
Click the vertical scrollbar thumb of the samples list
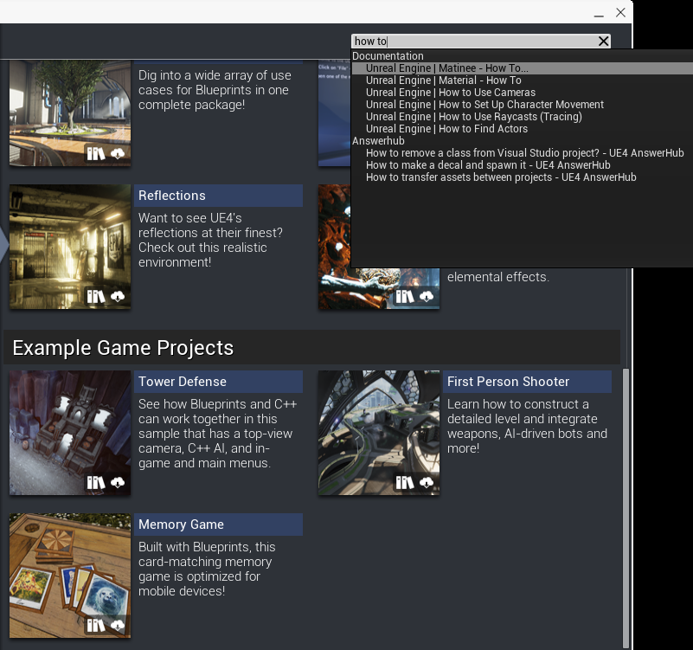(626, 507)
